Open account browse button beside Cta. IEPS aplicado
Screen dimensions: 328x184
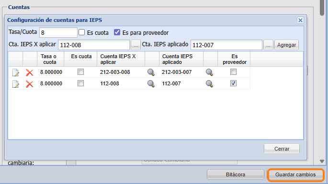point(268,45)
